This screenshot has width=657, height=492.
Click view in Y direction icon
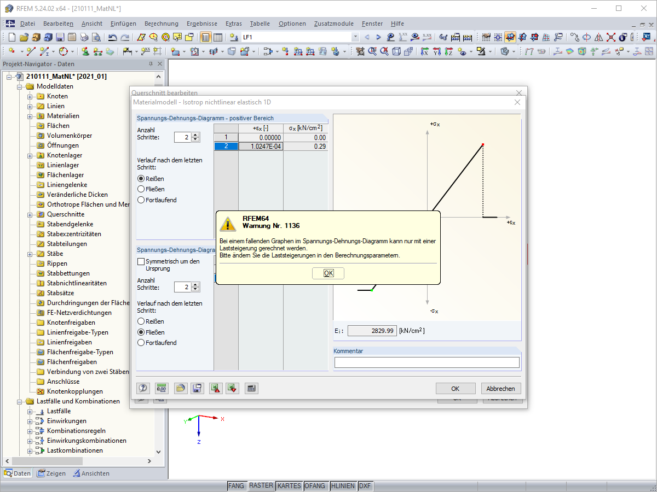click(x=437, y=51)
